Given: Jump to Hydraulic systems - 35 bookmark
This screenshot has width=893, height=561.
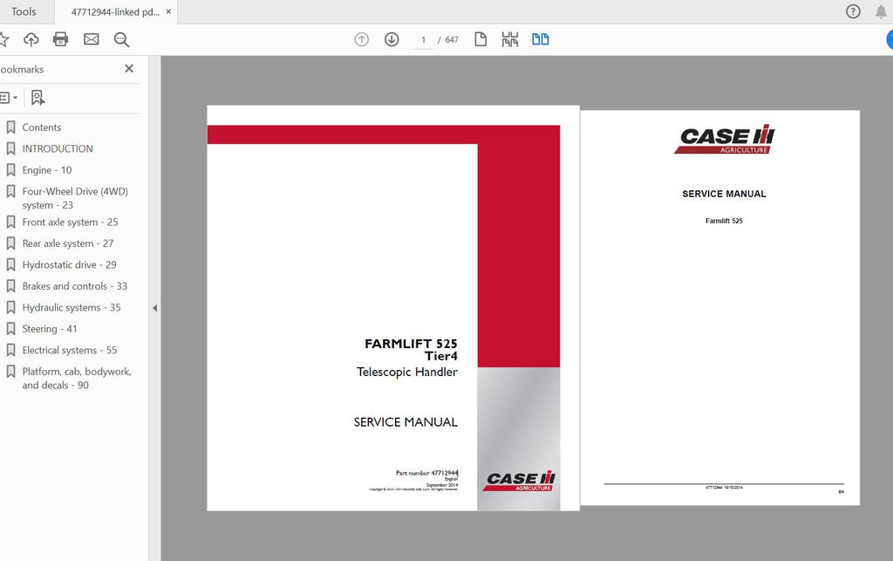Looking at the screenshot, I should (x=72, y=308).
